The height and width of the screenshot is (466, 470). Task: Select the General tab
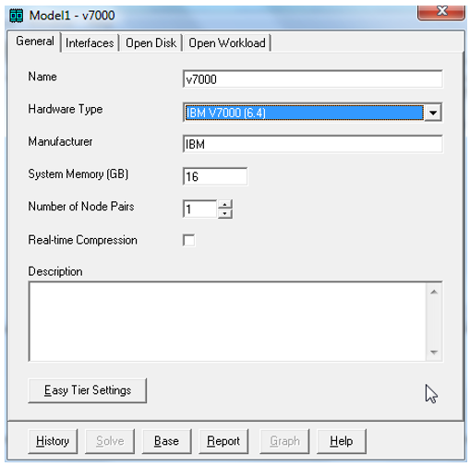[35, 42]
